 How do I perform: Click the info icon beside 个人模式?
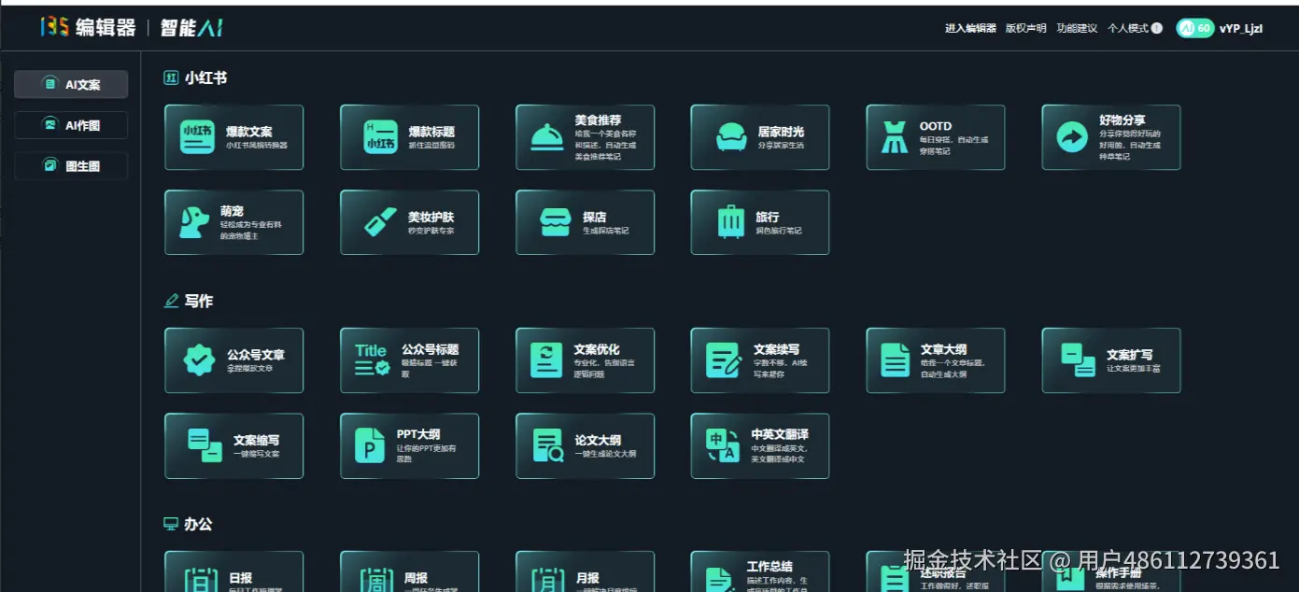1157,28
